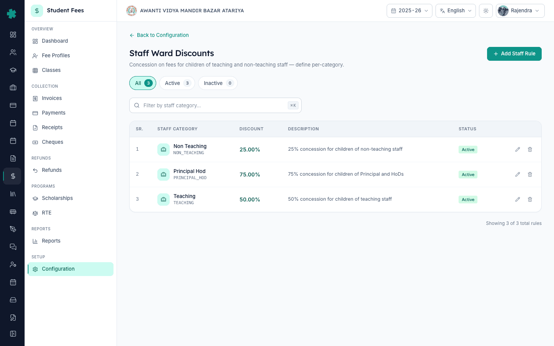The image size is (554, 346).
Task: Open Reports in sidebar
Action: point(70,241)
